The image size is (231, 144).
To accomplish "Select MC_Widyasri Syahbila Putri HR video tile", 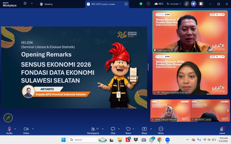I will [x=190, y=74].
